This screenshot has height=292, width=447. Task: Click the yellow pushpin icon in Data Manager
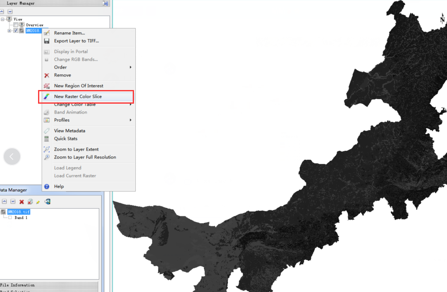(38, 202)
